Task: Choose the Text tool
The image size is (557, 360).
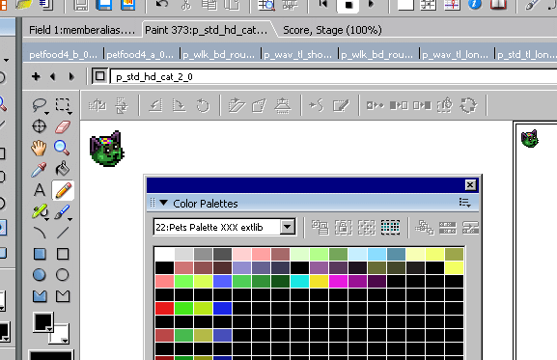Action: 40,190
